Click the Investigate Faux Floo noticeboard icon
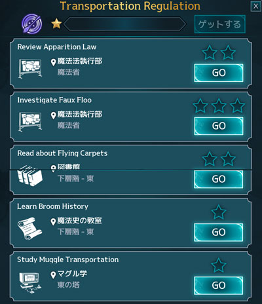Viewport: 262px width, 304px height. (30, 122)
